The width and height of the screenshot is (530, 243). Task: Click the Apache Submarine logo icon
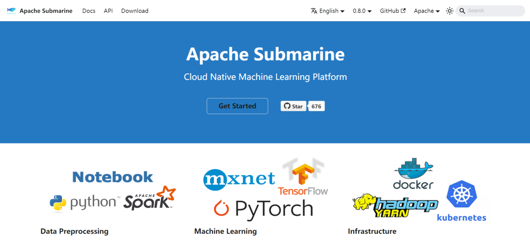(11, 11)
